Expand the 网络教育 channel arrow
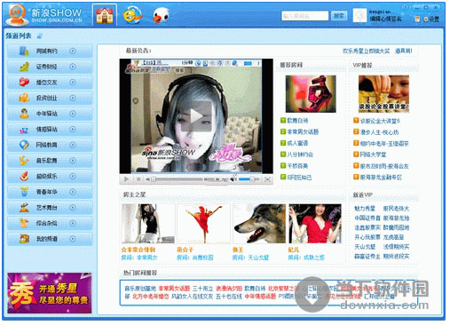This screenshot has width=450, height=325. coord(73,145)
